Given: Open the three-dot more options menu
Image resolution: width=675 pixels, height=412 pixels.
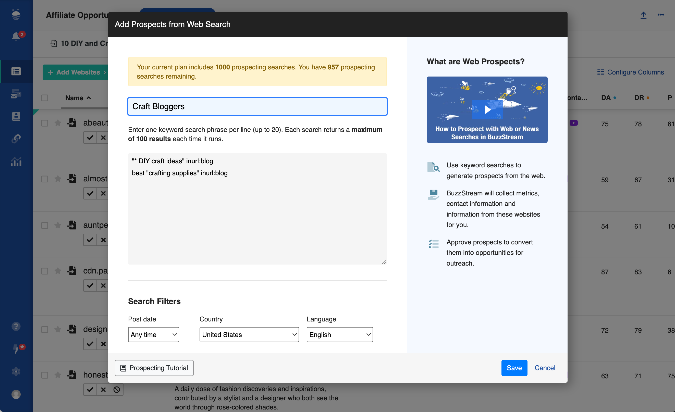Looking at the screenshot, I should [660, 15].
